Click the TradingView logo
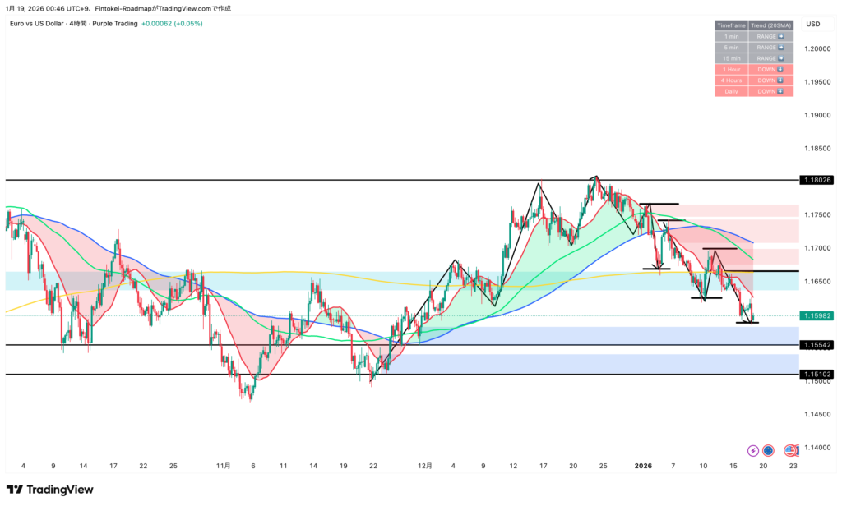The image size is (842, 506). pyautogui.click(x=49, y=490)
